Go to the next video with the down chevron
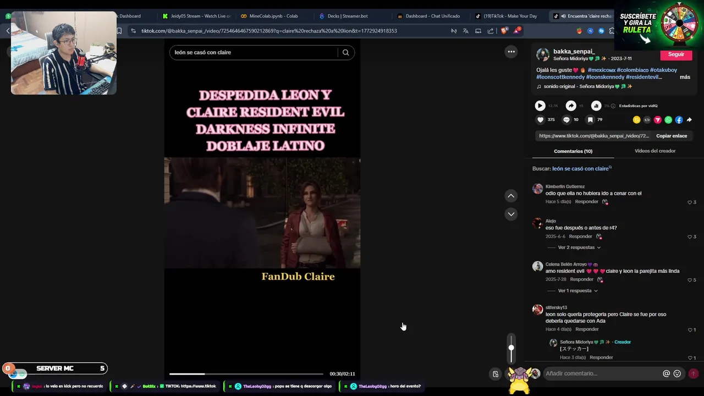This screenshot has height=396, width=704. (x=511, y=214)
